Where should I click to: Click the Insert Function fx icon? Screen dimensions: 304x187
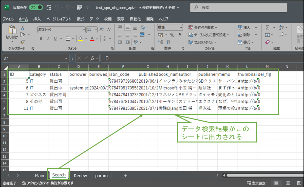click(x=93, y=58)
